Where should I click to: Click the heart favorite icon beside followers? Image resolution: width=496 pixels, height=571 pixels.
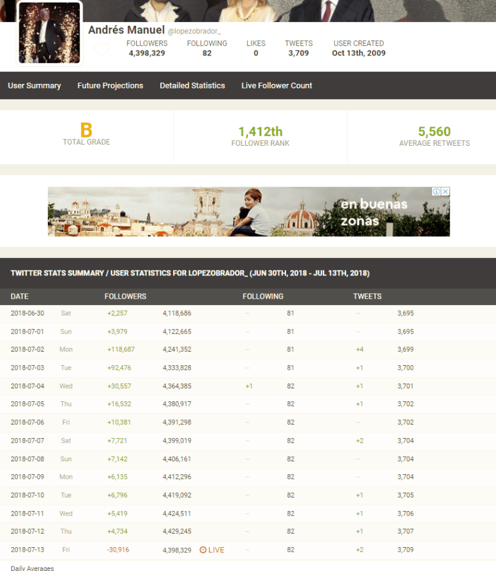101,50
